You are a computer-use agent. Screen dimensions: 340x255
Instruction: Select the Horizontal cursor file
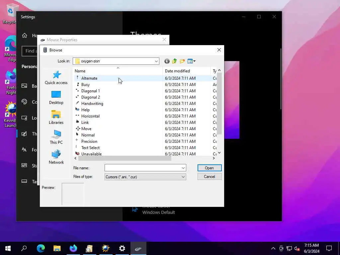[x=119, y=116]
